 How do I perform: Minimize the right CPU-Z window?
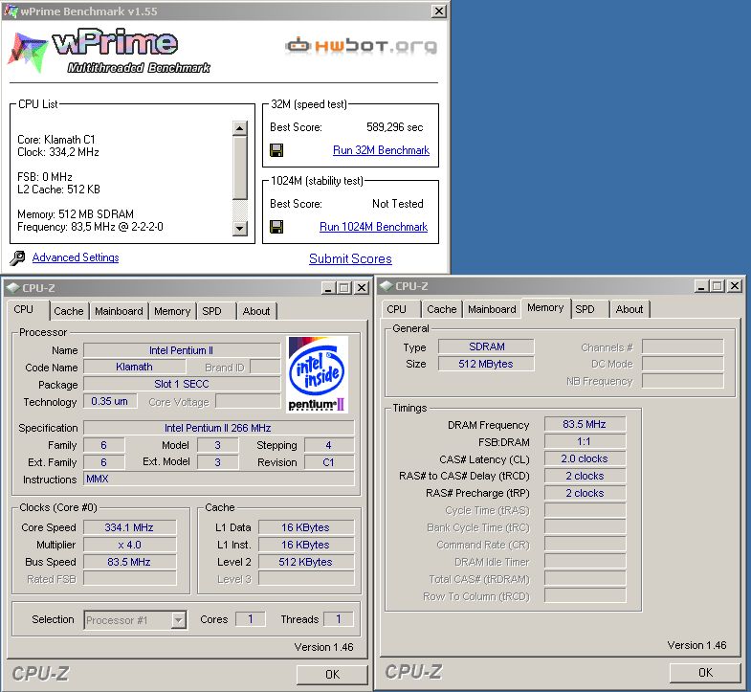pyautogui.click(x=701, y=285)
